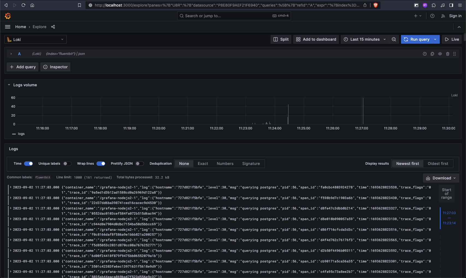Expand query A row chevron
Screen dimensions: 466x278
coord(11,54)
